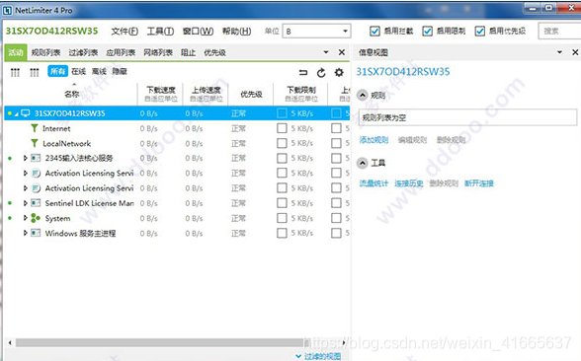
Task: Sort by the 下载速度 column header
Action: 160,94
